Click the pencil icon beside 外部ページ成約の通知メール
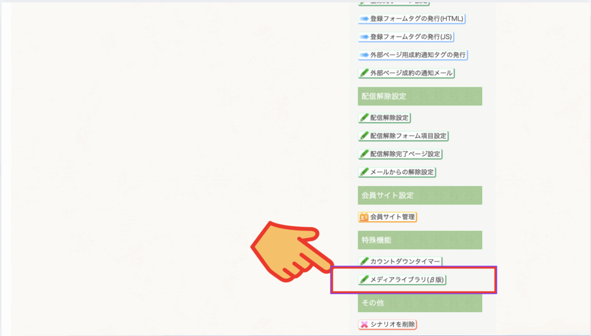 (364, 73)
